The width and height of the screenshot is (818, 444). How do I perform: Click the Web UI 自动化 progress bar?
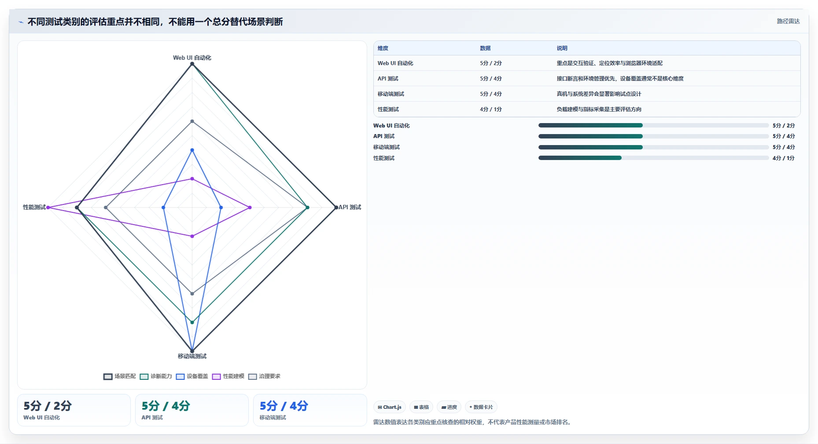pyautogui.click(x=653, y=125)
